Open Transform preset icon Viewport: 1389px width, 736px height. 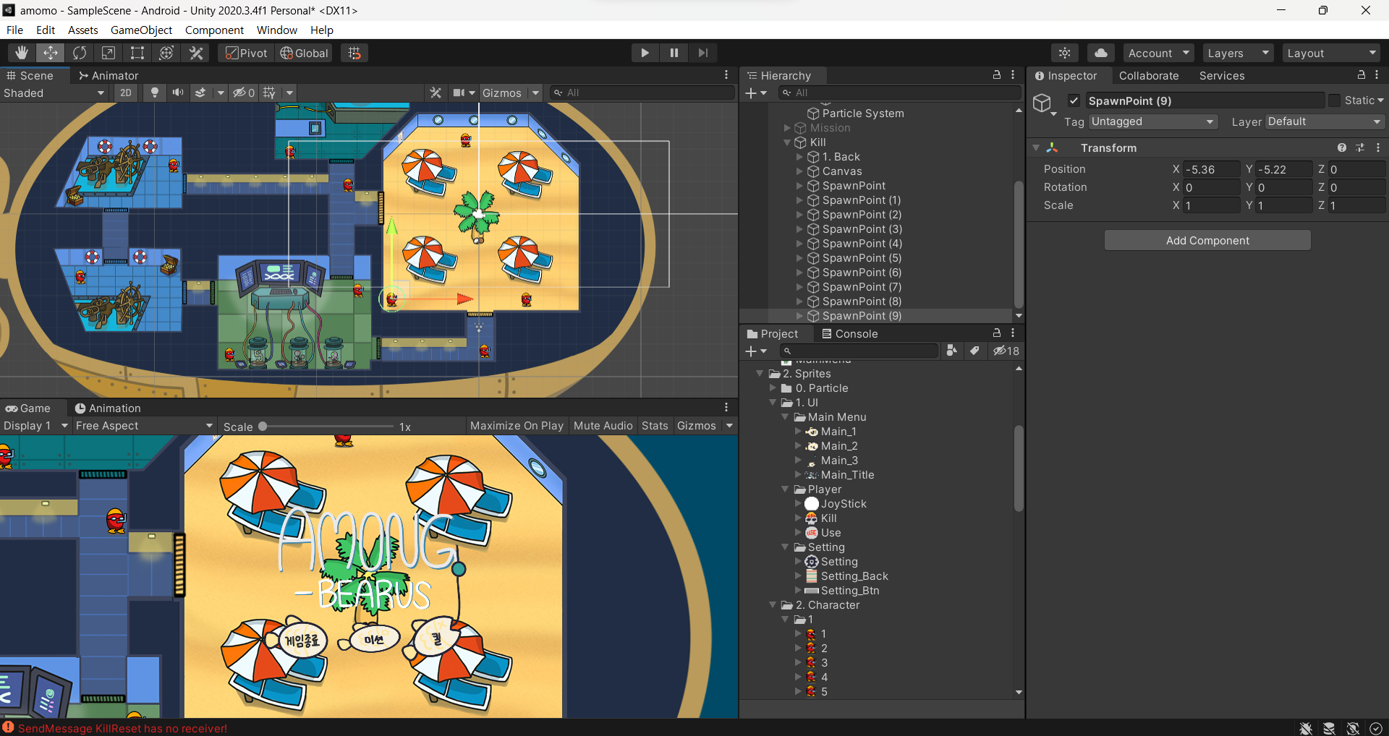pos(1360,147)
